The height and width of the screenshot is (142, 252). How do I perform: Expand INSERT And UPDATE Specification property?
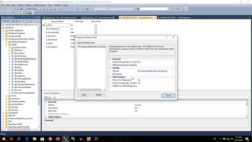pos(110,86)
